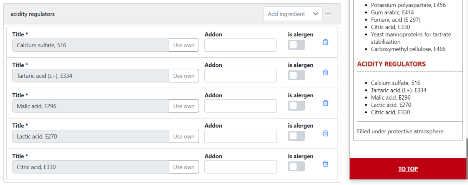This screenshot has height=185, width=468.
Task: Mark Malic acid as allergen
Action: 296,106
